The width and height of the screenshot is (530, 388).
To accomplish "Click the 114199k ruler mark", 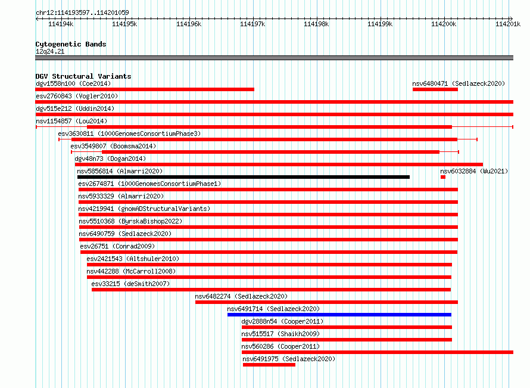I will 380,24.
